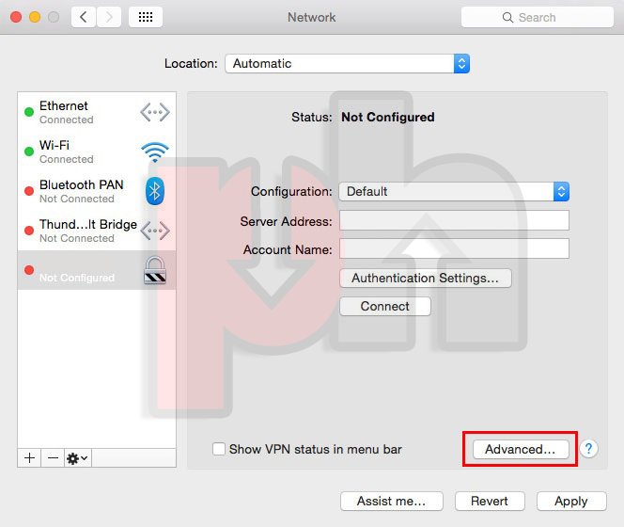Click red status dot of Not Configured service
Viewport: 624px width, 527px height.
tap(29, 270)
